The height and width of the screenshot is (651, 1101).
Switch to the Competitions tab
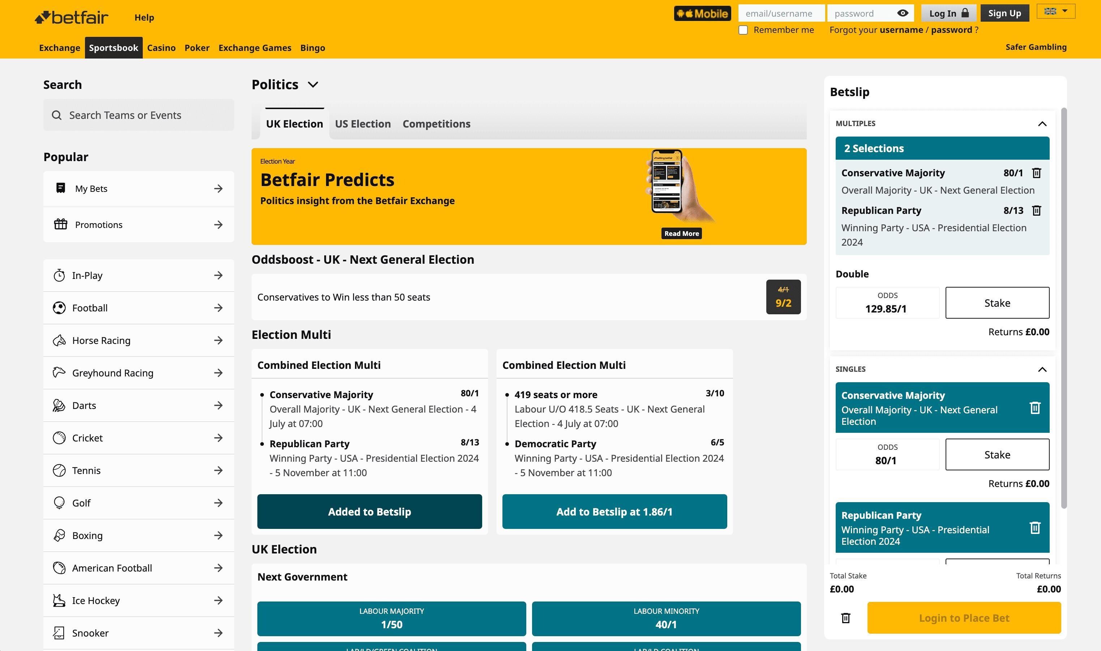click(436, 124)
